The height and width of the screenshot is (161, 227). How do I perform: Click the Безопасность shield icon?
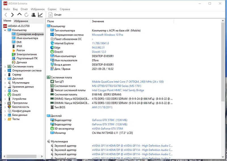coord(9,107)
